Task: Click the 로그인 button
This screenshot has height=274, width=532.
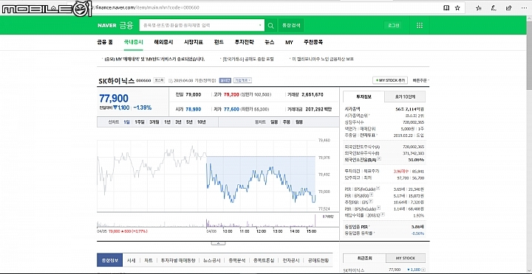Action: (393, 25)
